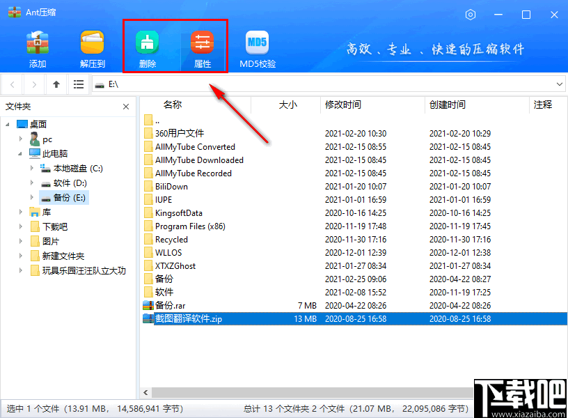The width and height of the screenshot is (568, 418).
Task: Select the Recycled folder
Action: [x=166, y=239]
